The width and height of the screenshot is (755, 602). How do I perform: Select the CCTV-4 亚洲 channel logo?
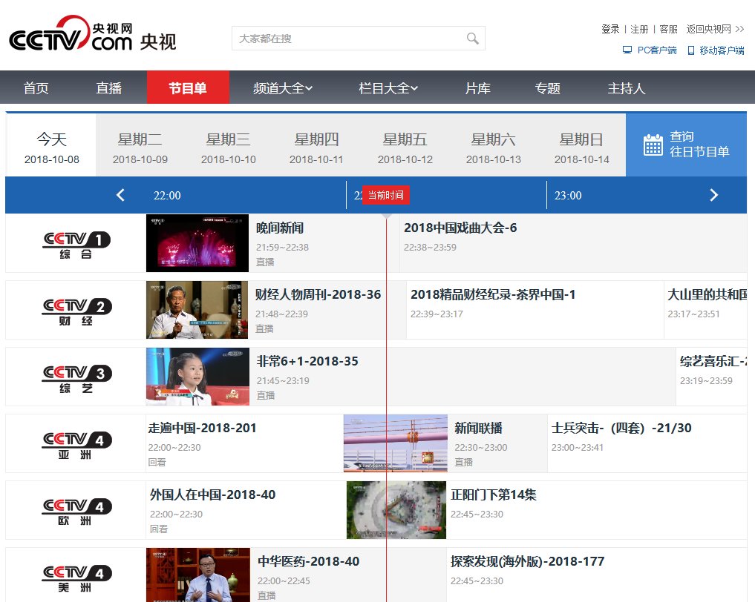[76, 443]
